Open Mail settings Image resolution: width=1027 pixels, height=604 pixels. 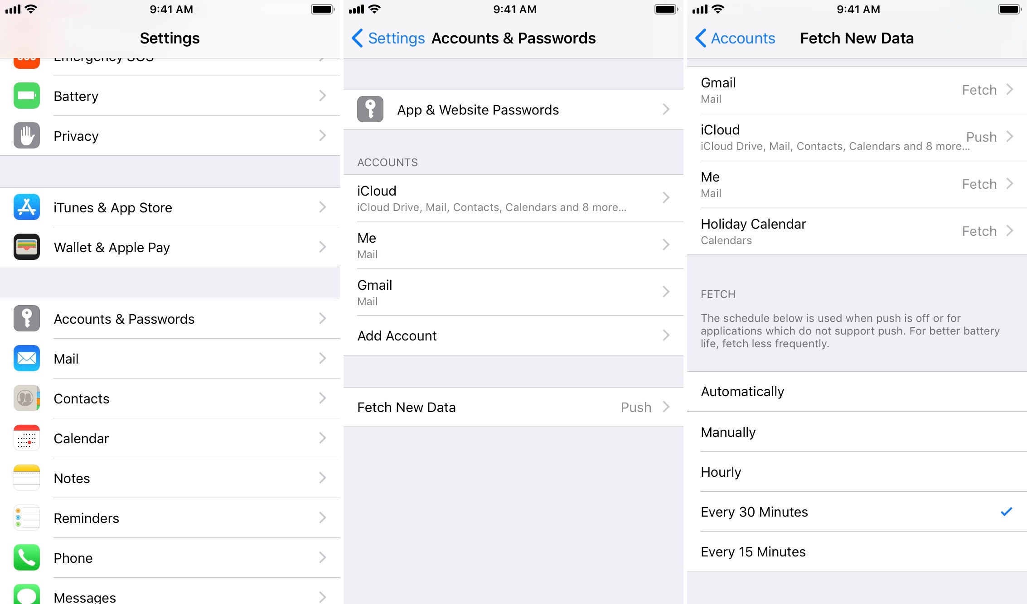click(171, 358)
